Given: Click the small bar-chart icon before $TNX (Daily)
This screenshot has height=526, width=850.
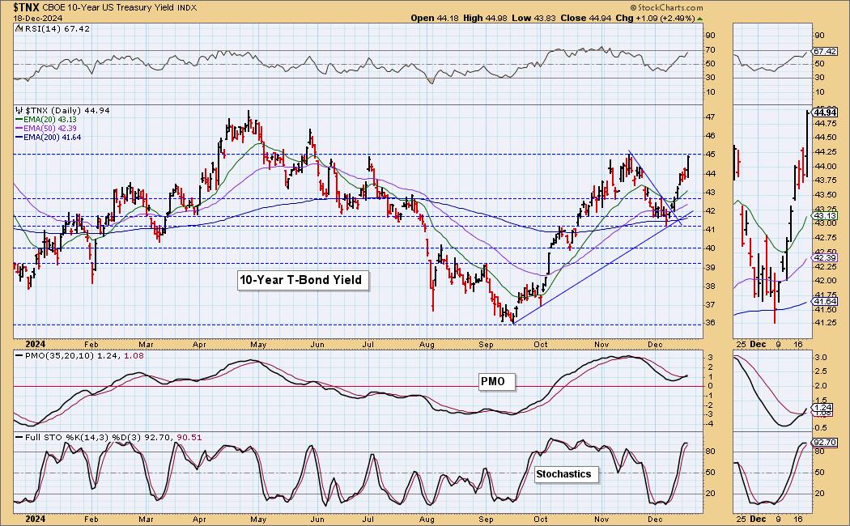Looking at the screenshot, I should pyautogui.click(x=19, y=111).
